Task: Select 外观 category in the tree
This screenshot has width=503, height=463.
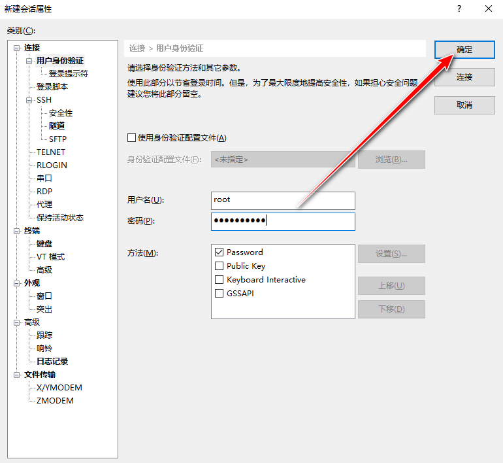Action: (x=32, y=283)
